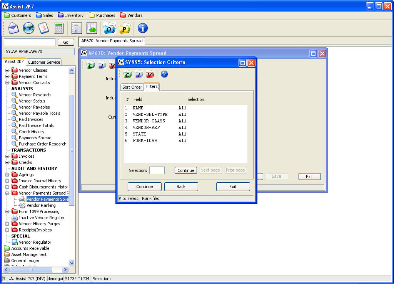Open the mail envelope toolbar icon
This screenshot has height=284, width=394.
coord(13,28)
